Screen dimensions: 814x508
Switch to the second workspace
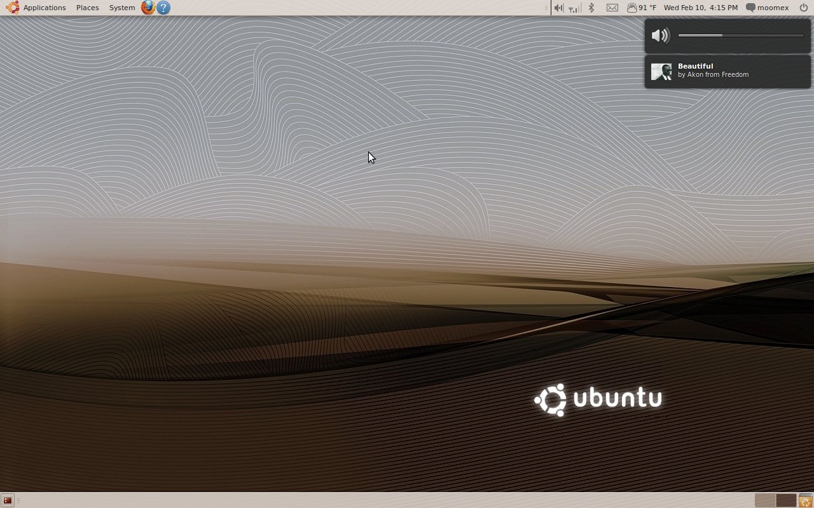point(786,500)
